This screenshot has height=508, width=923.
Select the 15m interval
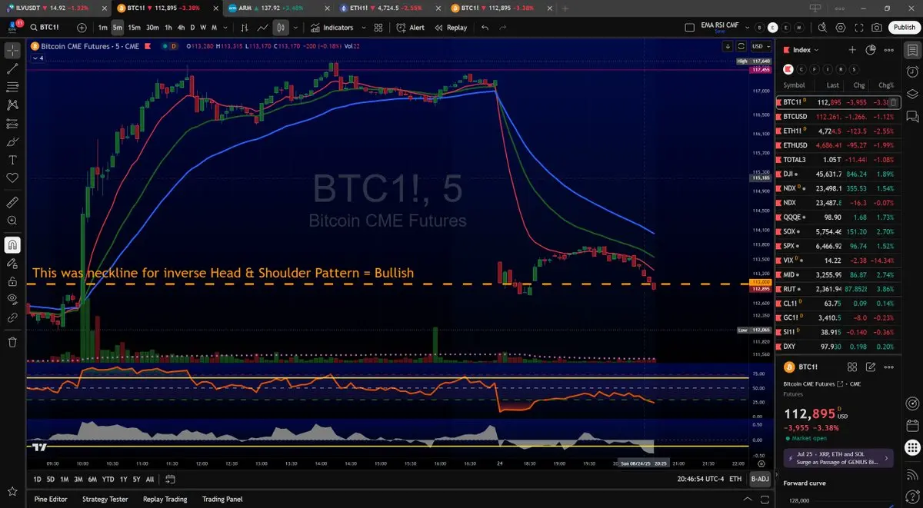click(x=134, y=28)
